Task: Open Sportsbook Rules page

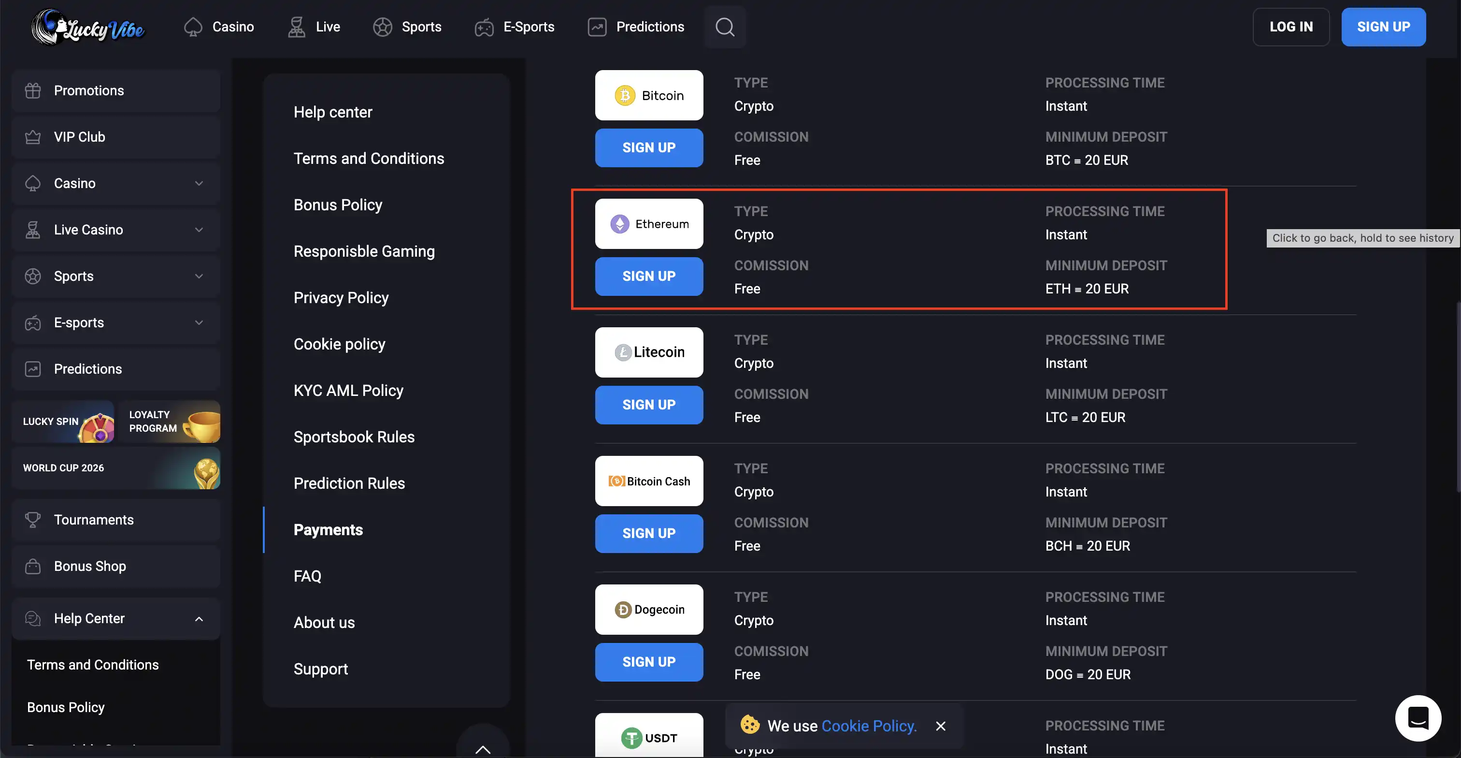Action: click(354, 437)
